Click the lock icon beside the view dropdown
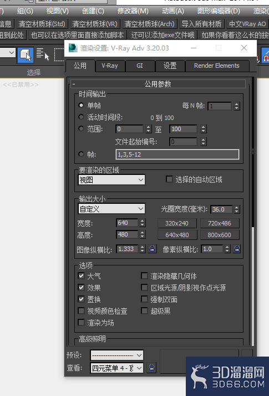Image resolution: width=269 pixels, height=396 pixels. pos(151,368)
